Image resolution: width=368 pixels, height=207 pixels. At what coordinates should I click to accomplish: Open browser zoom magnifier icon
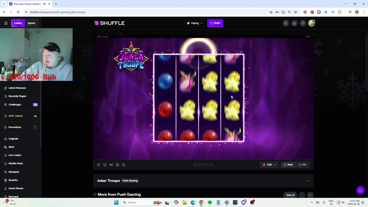[x=289, y=12]
